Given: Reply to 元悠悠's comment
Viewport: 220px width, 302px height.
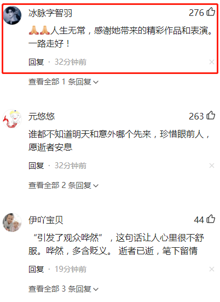Looking at the screenshot, I should click(x=36, y=166).
